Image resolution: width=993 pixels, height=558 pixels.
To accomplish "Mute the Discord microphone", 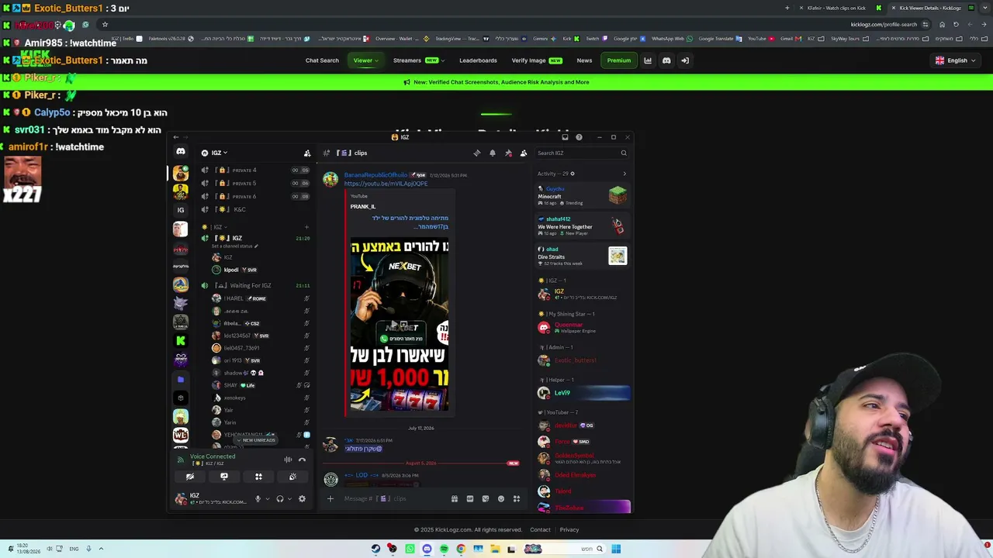I will (x=258, y=499).
